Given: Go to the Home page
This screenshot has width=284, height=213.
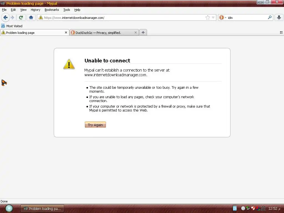Looking at the screenshot, I should (31, 17).
